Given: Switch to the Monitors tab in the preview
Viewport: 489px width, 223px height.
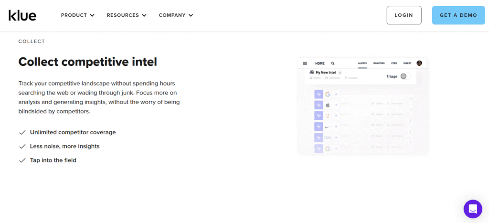Looking at the screenshot, I should point(379,64).
